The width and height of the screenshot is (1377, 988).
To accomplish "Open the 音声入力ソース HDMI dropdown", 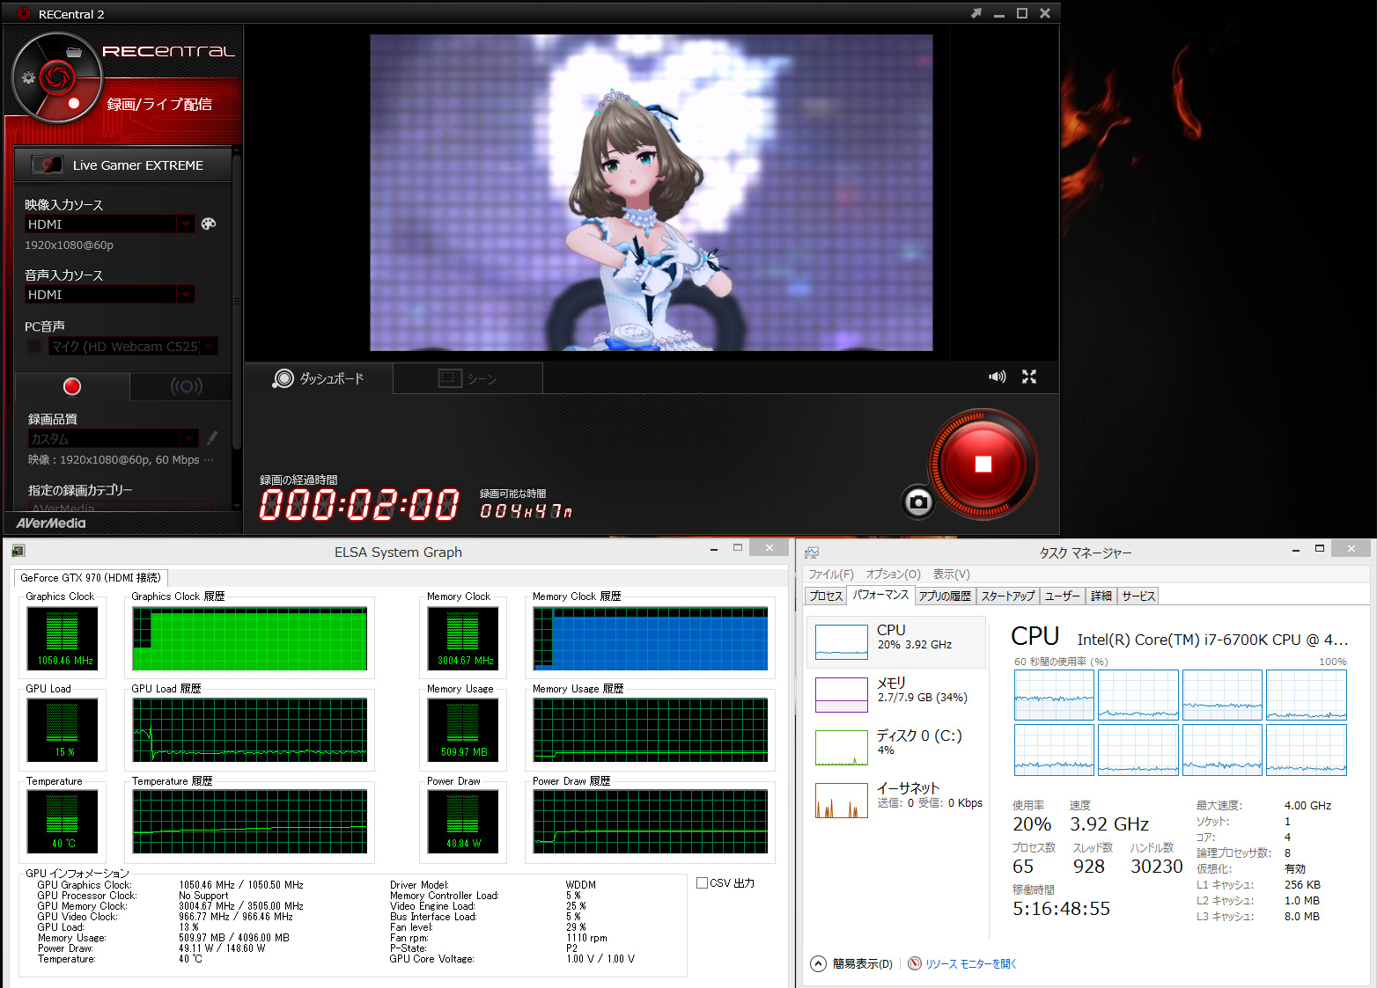I will click(186, 295).
